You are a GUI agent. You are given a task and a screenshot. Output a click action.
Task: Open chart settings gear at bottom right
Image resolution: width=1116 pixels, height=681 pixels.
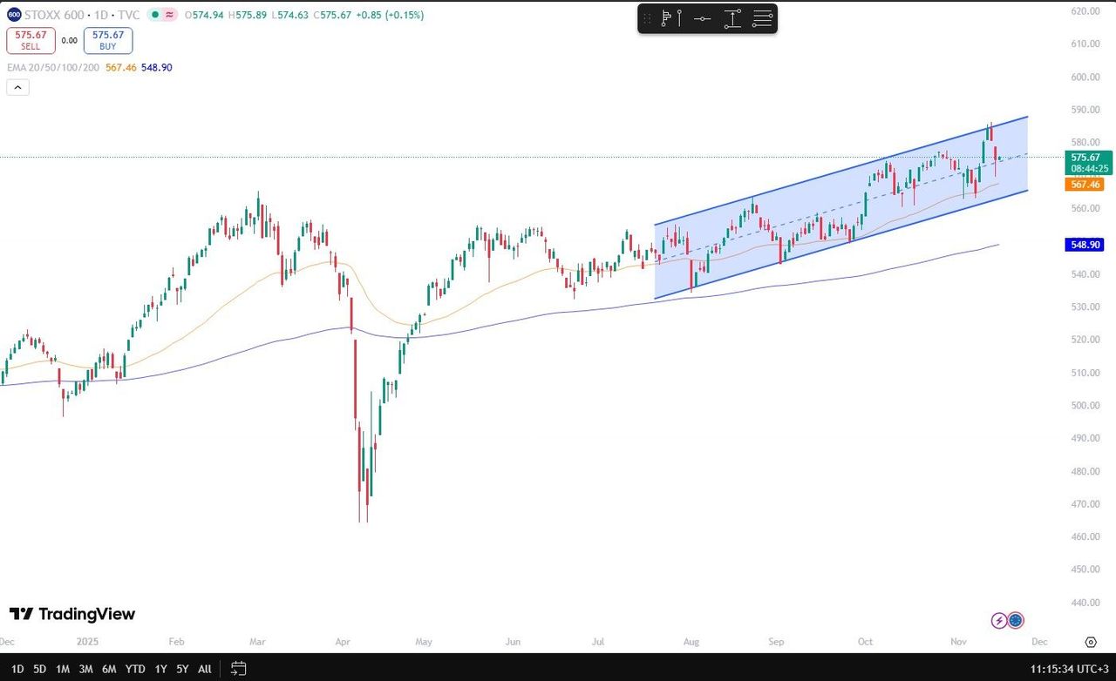[x=1091, y=643]
